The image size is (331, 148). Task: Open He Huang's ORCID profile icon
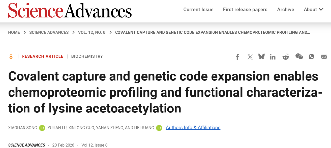point(159,128)
